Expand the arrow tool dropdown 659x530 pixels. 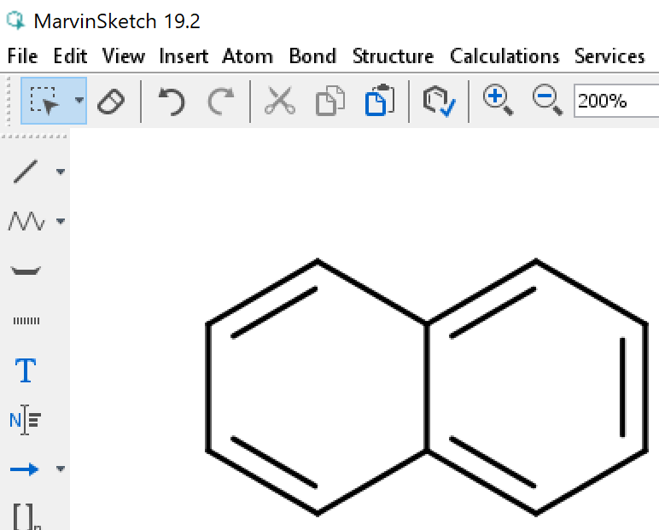click(61, 469)
